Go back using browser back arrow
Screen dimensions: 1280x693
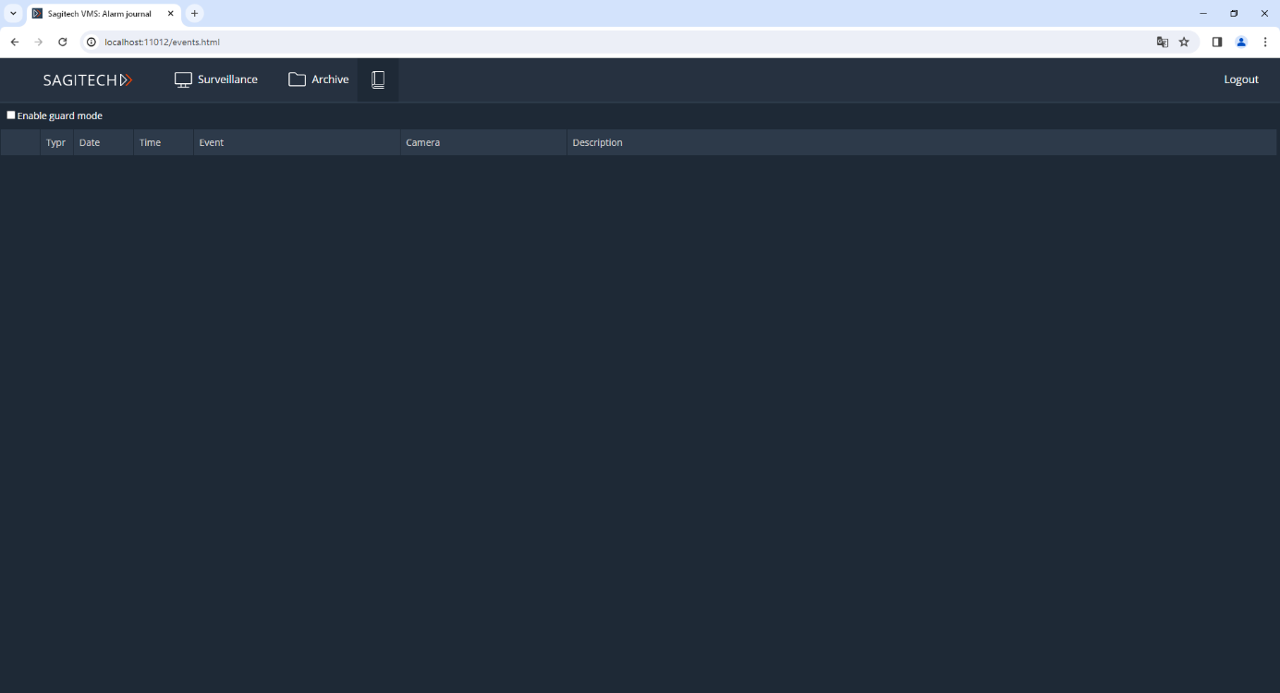15,42
